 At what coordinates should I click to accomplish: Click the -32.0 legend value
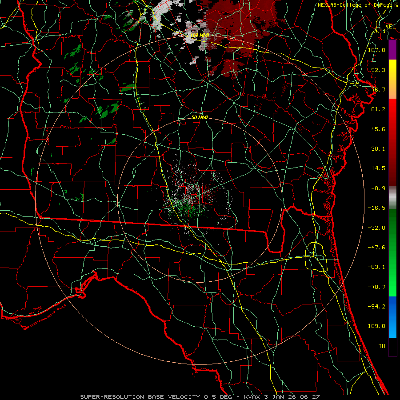coord(376,228)
